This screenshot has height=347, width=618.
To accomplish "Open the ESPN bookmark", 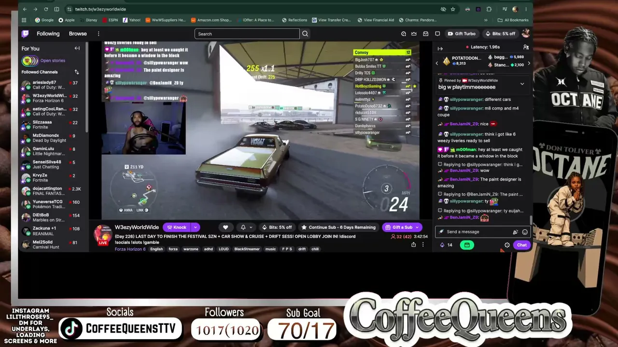I will tap(110, 20).
